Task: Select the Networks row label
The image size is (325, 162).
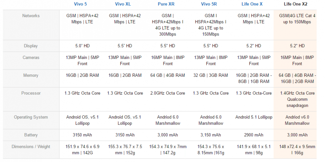Action: [31, 16]
